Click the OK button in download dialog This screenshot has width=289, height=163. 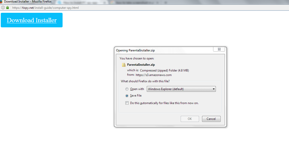[x=190, y=119]
